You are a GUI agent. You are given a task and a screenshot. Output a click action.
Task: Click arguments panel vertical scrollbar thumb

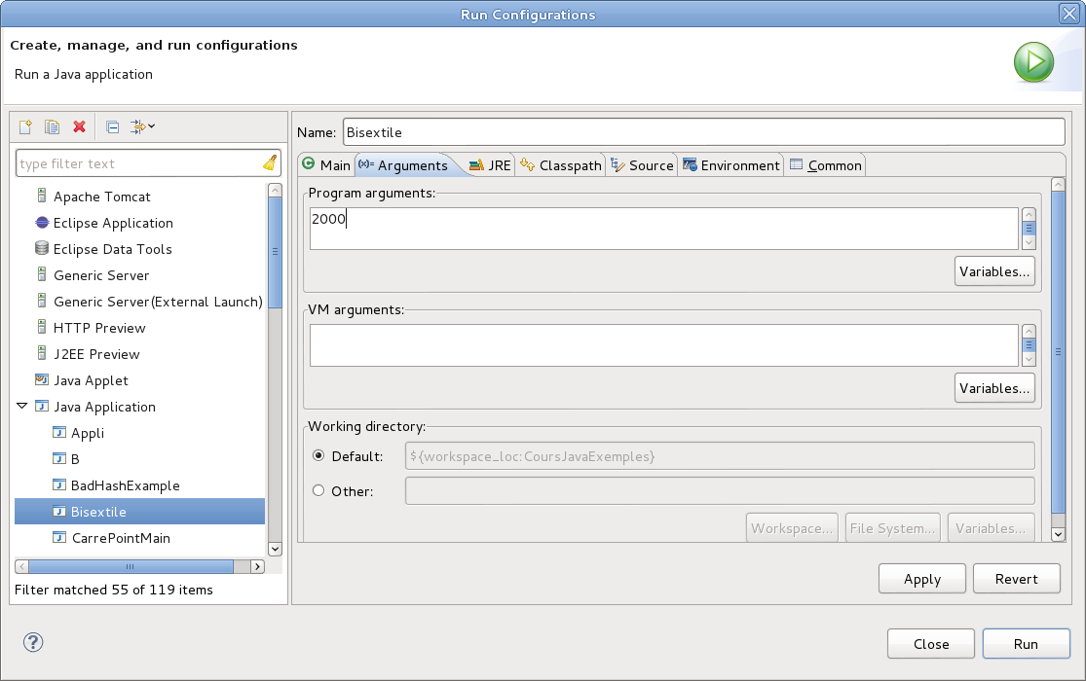[1058, 352]
